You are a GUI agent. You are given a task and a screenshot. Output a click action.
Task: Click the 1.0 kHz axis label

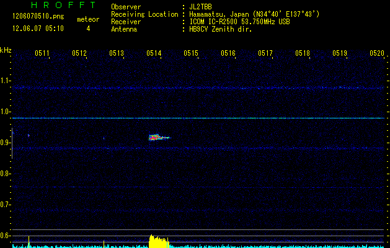(6, 112)
